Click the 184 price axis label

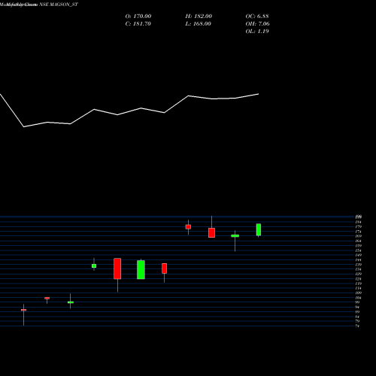tap(358, 222)
